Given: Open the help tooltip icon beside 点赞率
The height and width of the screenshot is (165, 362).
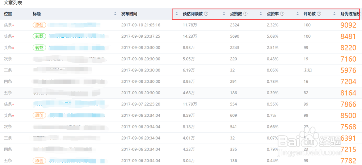Looking at the screenshot, I should tap(282, 14).
